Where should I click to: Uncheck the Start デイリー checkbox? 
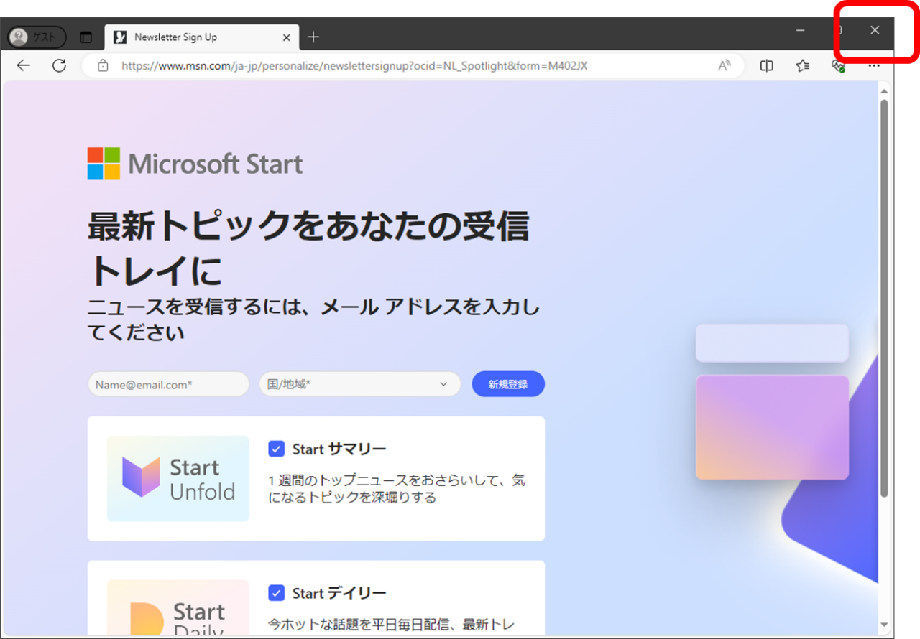(276, 593)
